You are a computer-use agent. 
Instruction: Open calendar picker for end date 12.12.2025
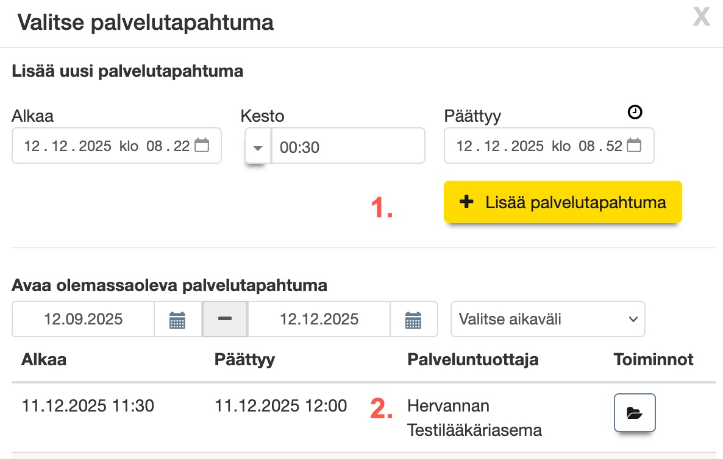(413, 319)
